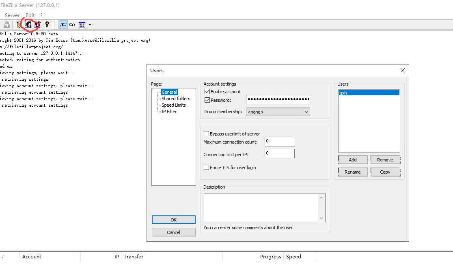
Task: Click into the password input field
Action: [x=278, y=99]
